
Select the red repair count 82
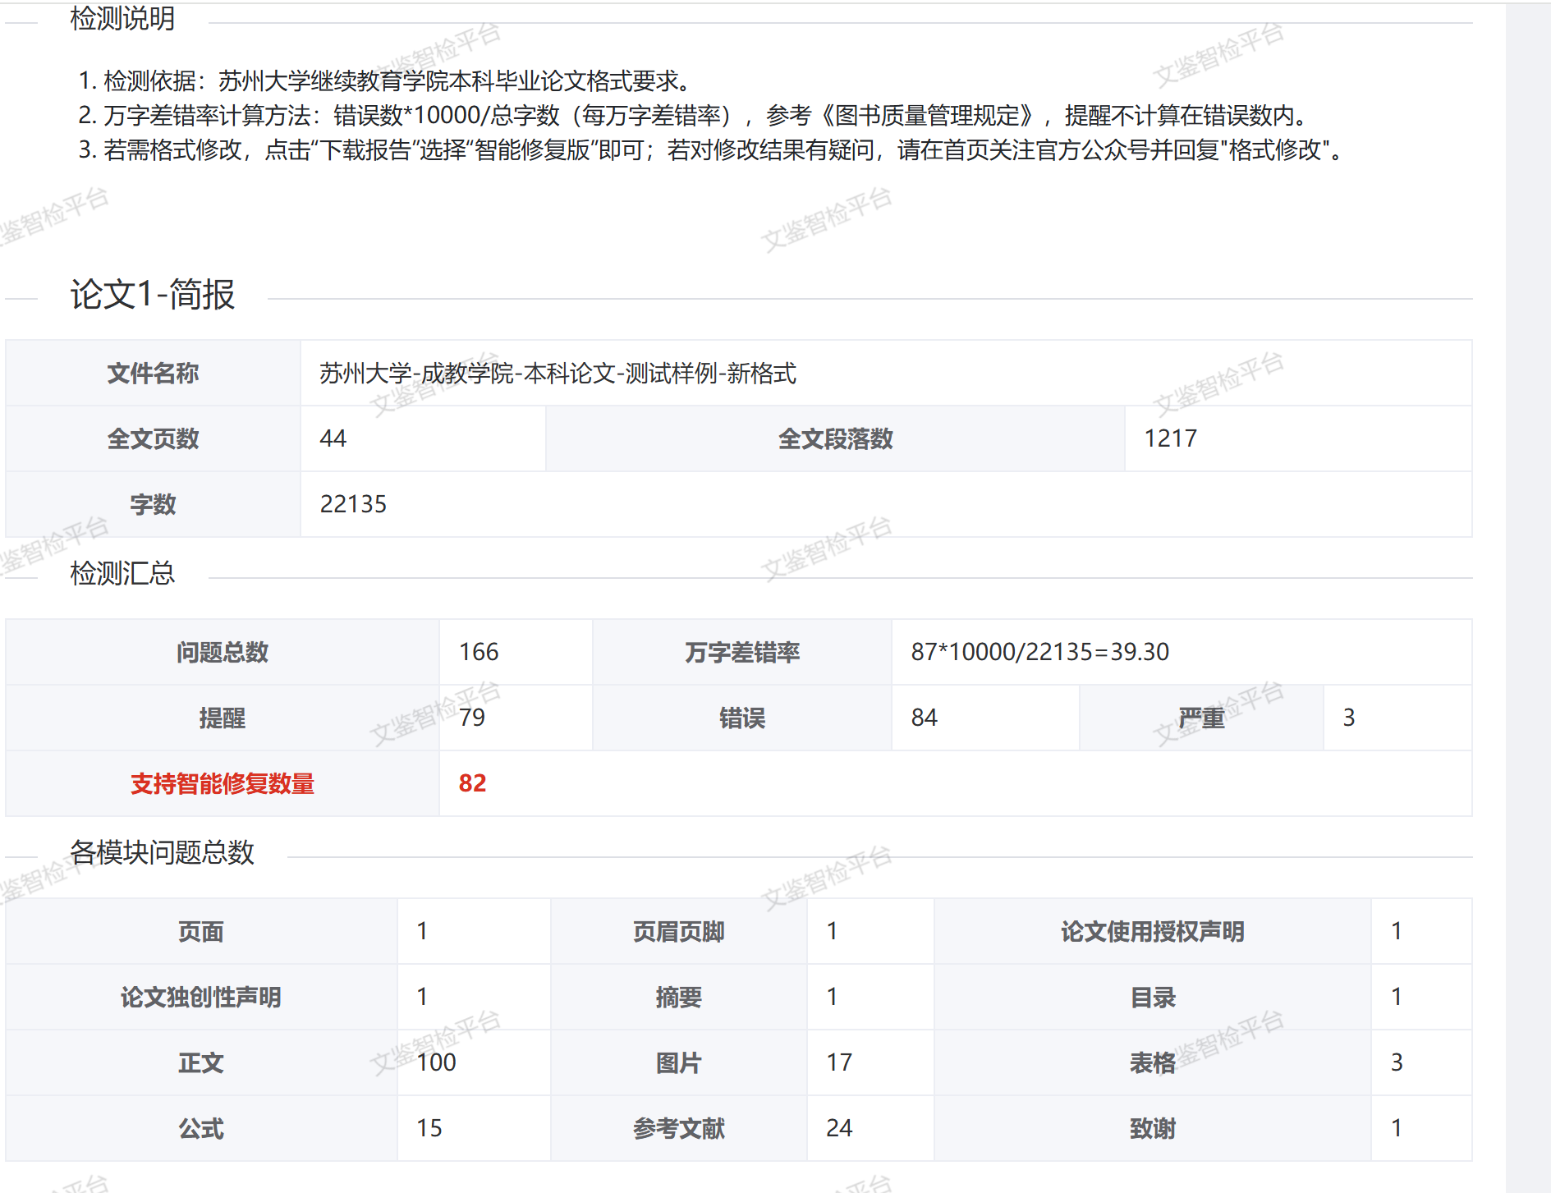point(472,783)
